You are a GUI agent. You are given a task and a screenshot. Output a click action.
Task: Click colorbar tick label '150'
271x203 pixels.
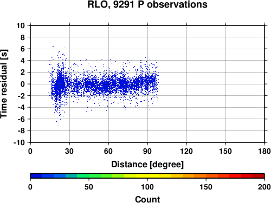pos(206,187)
